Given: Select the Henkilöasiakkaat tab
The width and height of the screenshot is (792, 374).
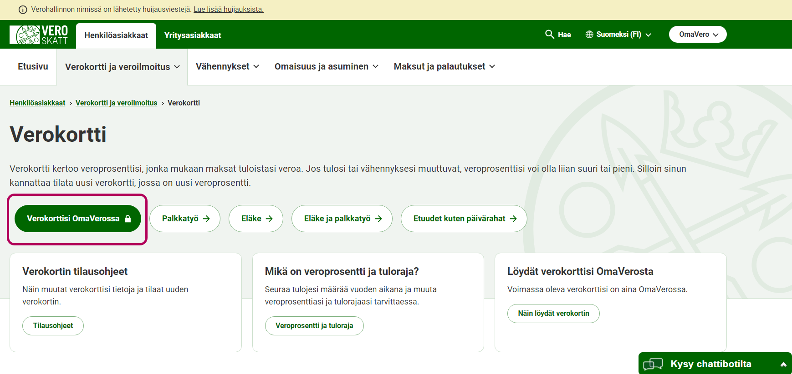Looking at the screenshot, I should tap(116, 35).
